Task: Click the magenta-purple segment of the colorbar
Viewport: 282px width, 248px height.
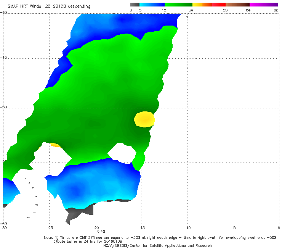Action: 264,5
